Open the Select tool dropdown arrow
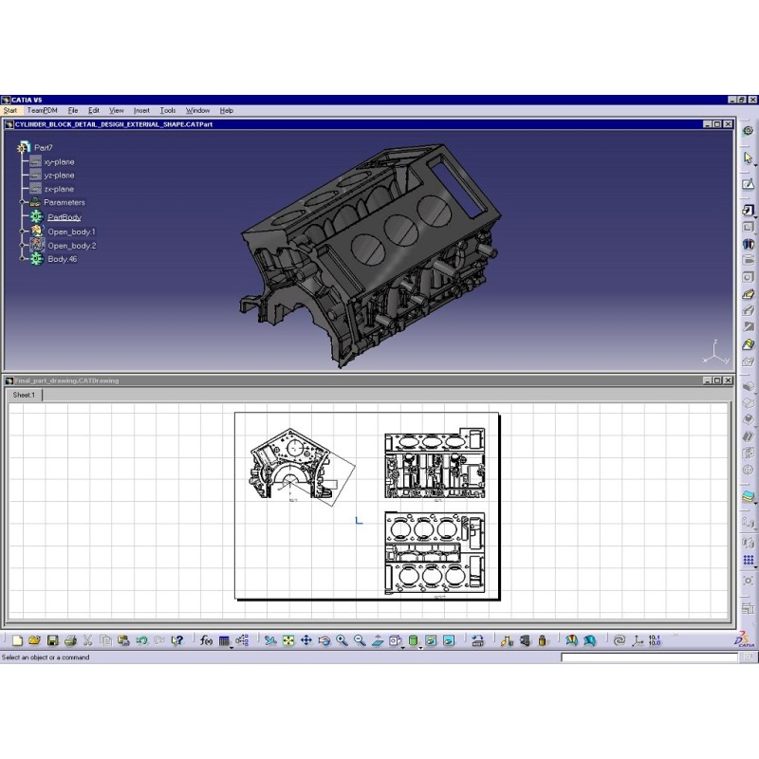 point(754,164)
